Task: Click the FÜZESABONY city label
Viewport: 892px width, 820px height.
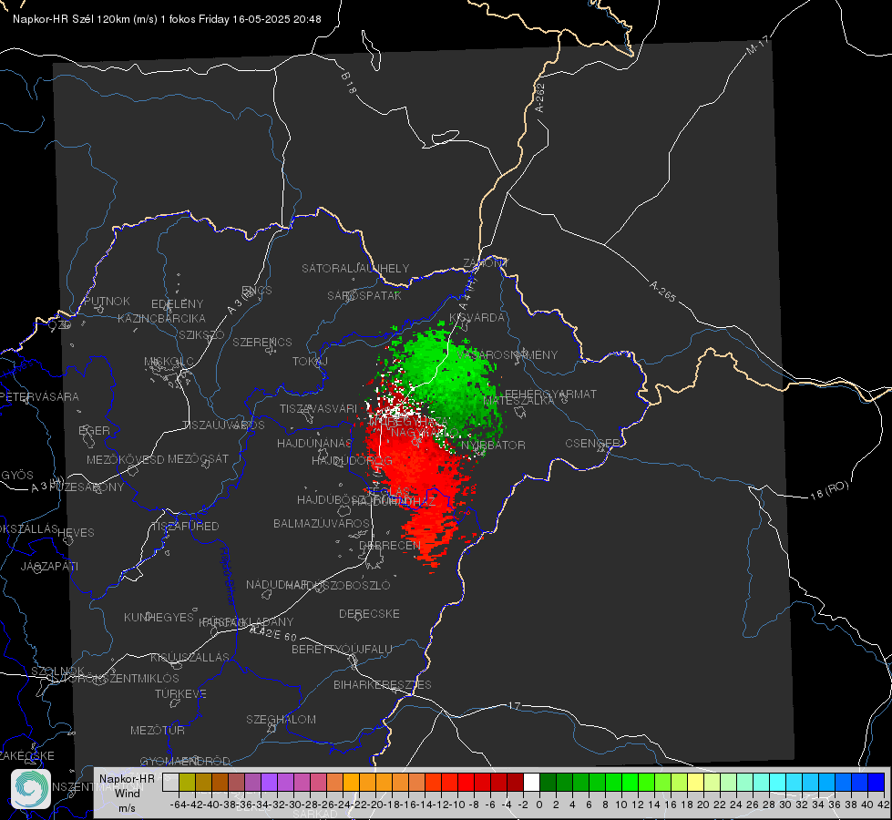Action: pyautogui.click(x=86, y=487)
